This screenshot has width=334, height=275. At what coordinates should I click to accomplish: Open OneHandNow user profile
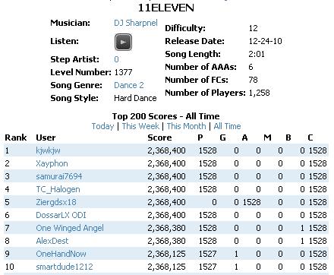point(61,254)
